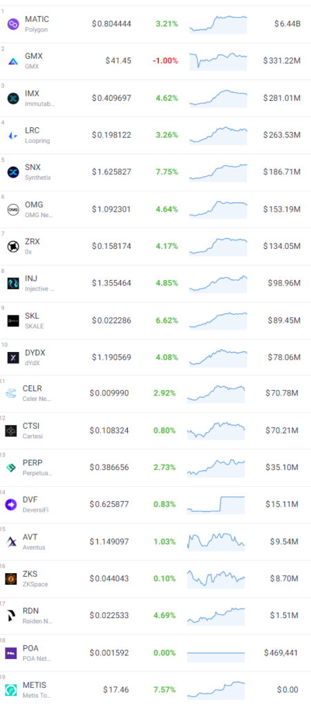Image resolution: width=311 pixels, height=708 pixels.
Task: Click the Loopring LRC arrow logo
Action: 13,136
